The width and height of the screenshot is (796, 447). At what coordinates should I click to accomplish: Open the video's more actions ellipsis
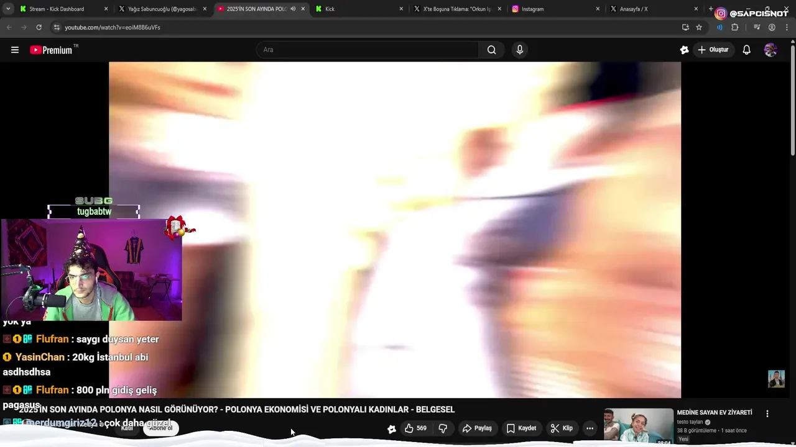(590, 428)
